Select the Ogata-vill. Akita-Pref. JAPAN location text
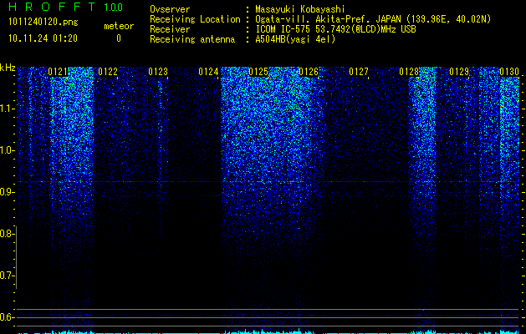Viewport: 526px width, 334px height. tap(373, 19)
